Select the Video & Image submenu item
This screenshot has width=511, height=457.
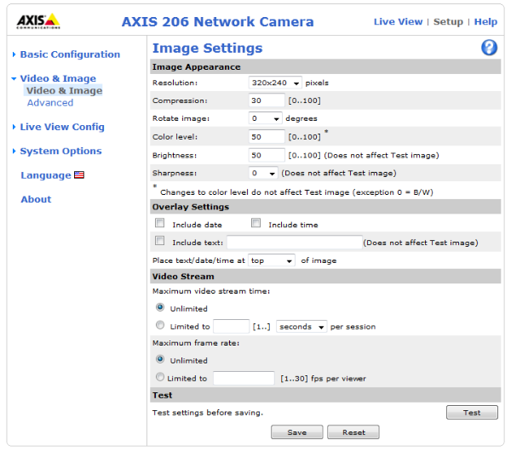(64, 90)
